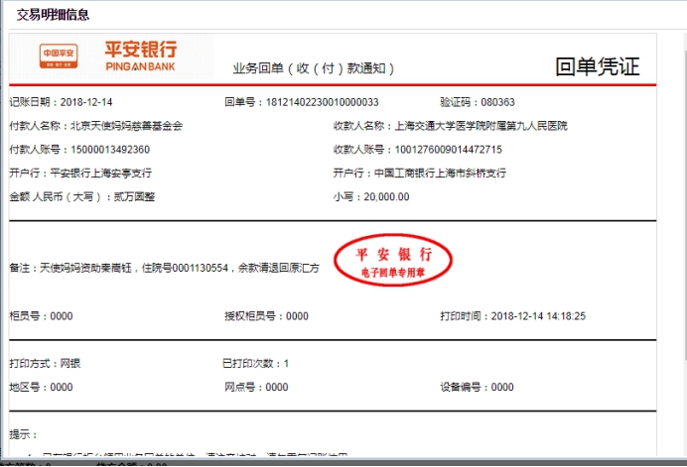
Task: Select 地区号 value 0000
Action: click(62, 388)
